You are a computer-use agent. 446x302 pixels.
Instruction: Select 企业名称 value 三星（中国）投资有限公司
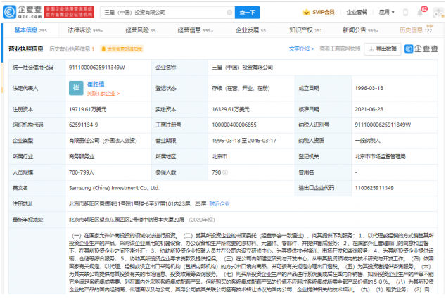[242, 68]
